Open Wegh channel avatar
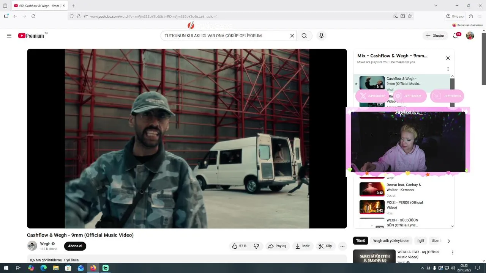Viewport: 486px width, 273px height. point(32,246)
